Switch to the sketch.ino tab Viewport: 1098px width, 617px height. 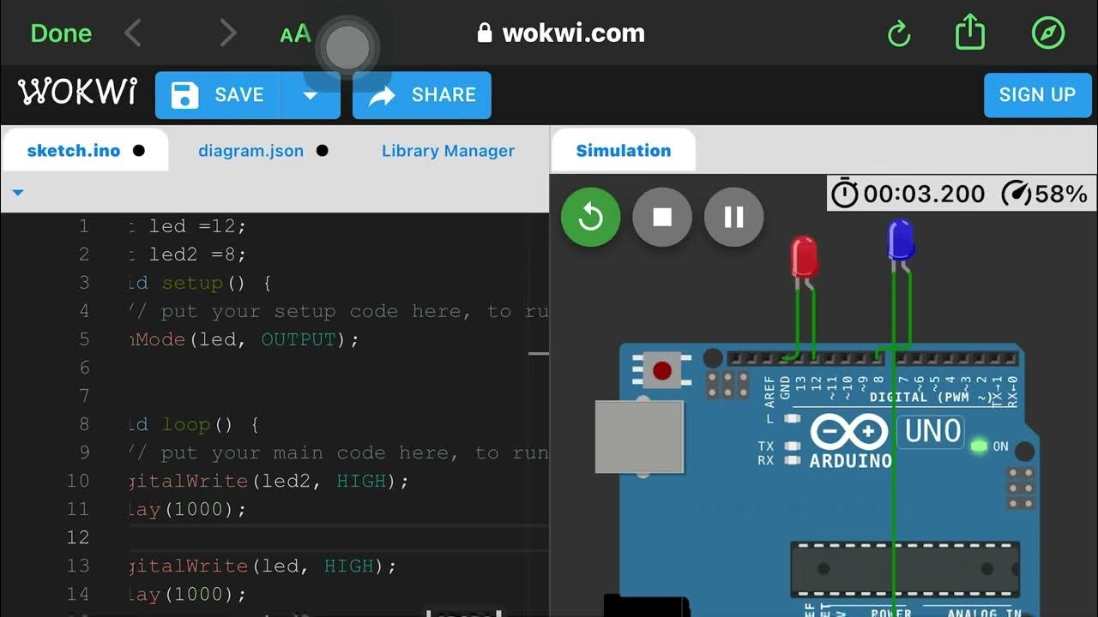pyautogui.click(x=85, y=151)
